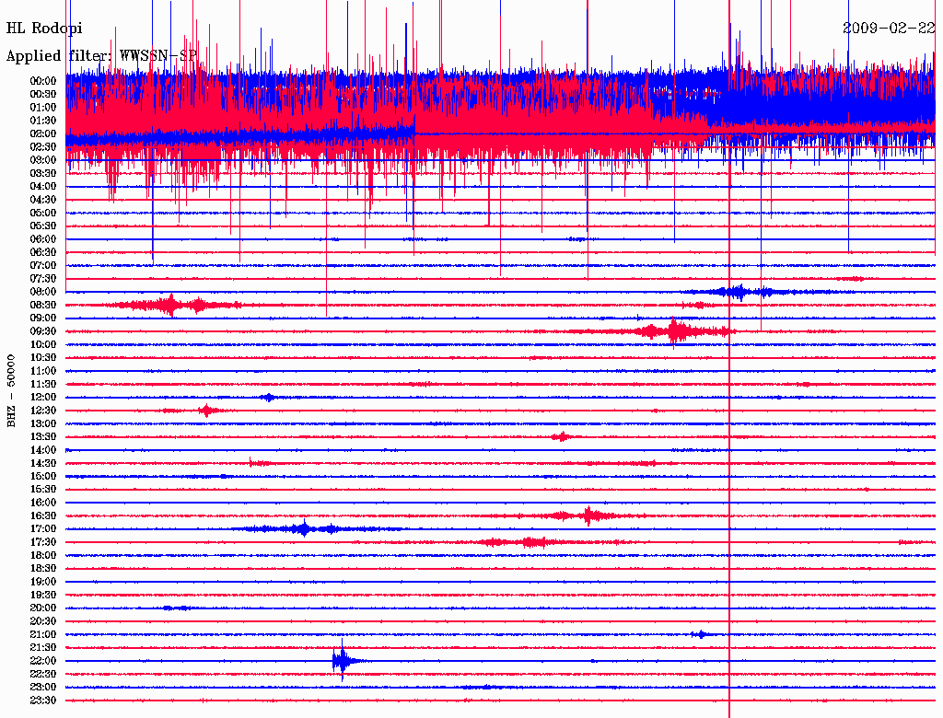
Task: Select the 06:00 time label
Action: [43, 239]
